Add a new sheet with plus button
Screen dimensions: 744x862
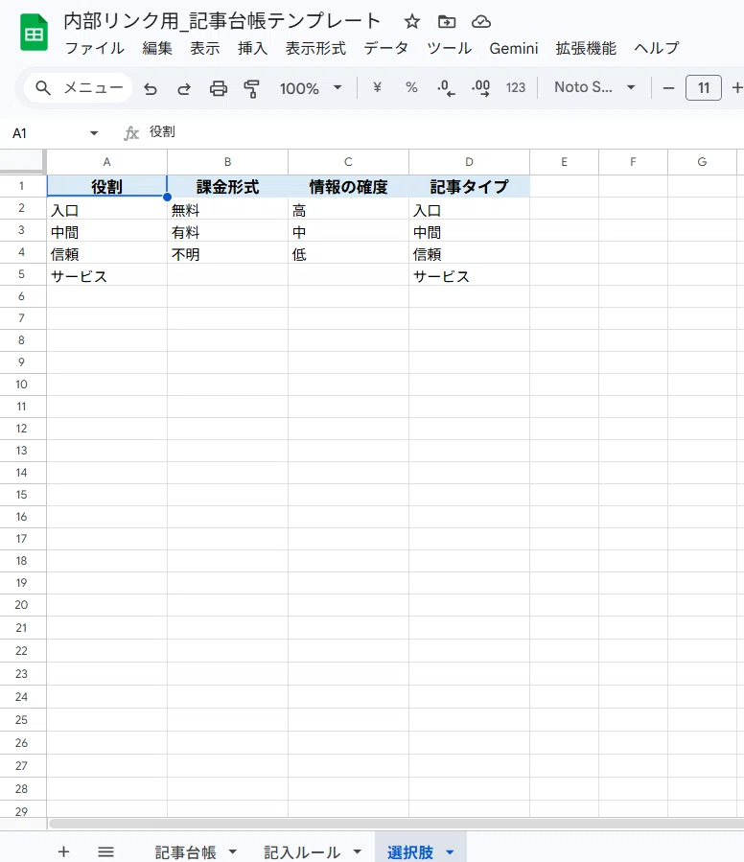click(64, 851)
